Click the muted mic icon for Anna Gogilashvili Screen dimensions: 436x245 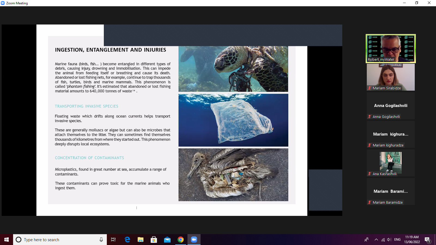370,117
